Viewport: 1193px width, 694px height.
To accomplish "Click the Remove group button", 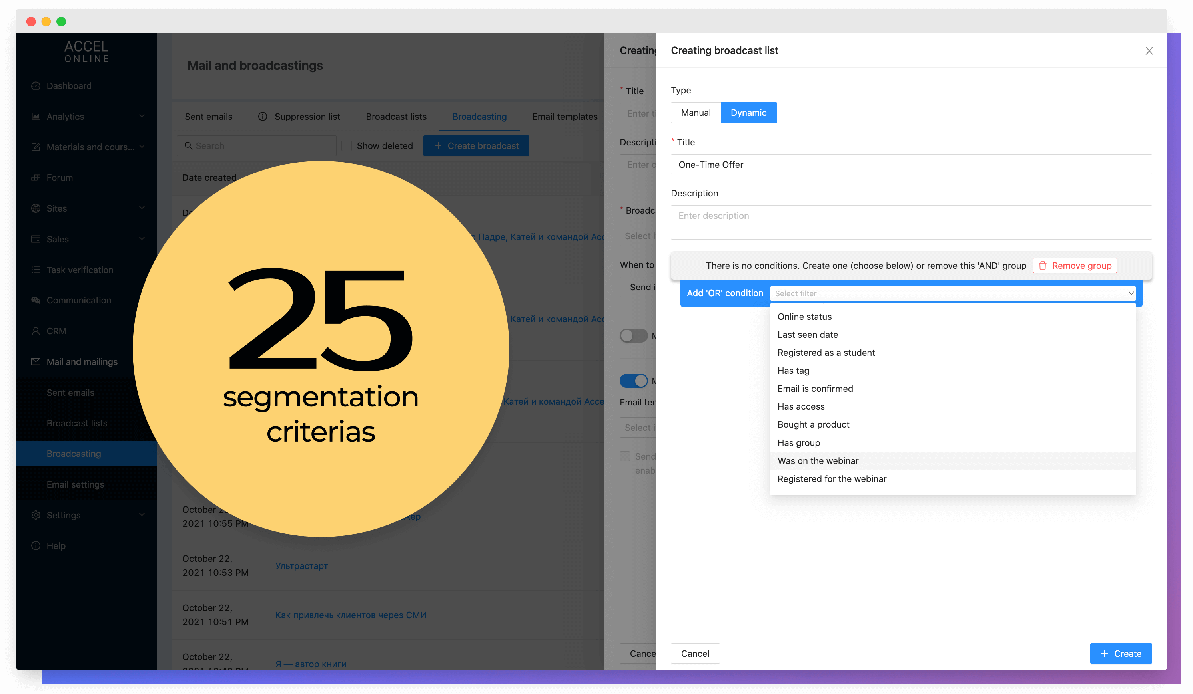I will tap(1075, 266).
